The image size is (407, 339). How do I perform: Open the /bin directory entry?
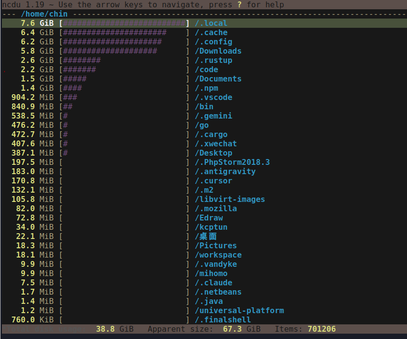coord(204,106)
